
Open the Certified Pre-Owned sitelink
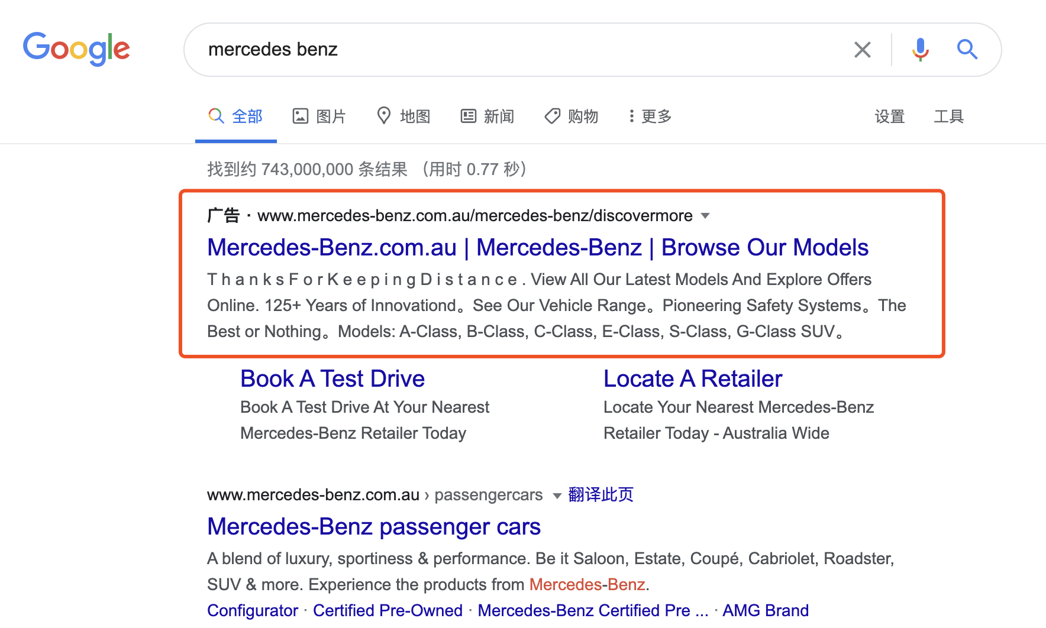point(388,610)
